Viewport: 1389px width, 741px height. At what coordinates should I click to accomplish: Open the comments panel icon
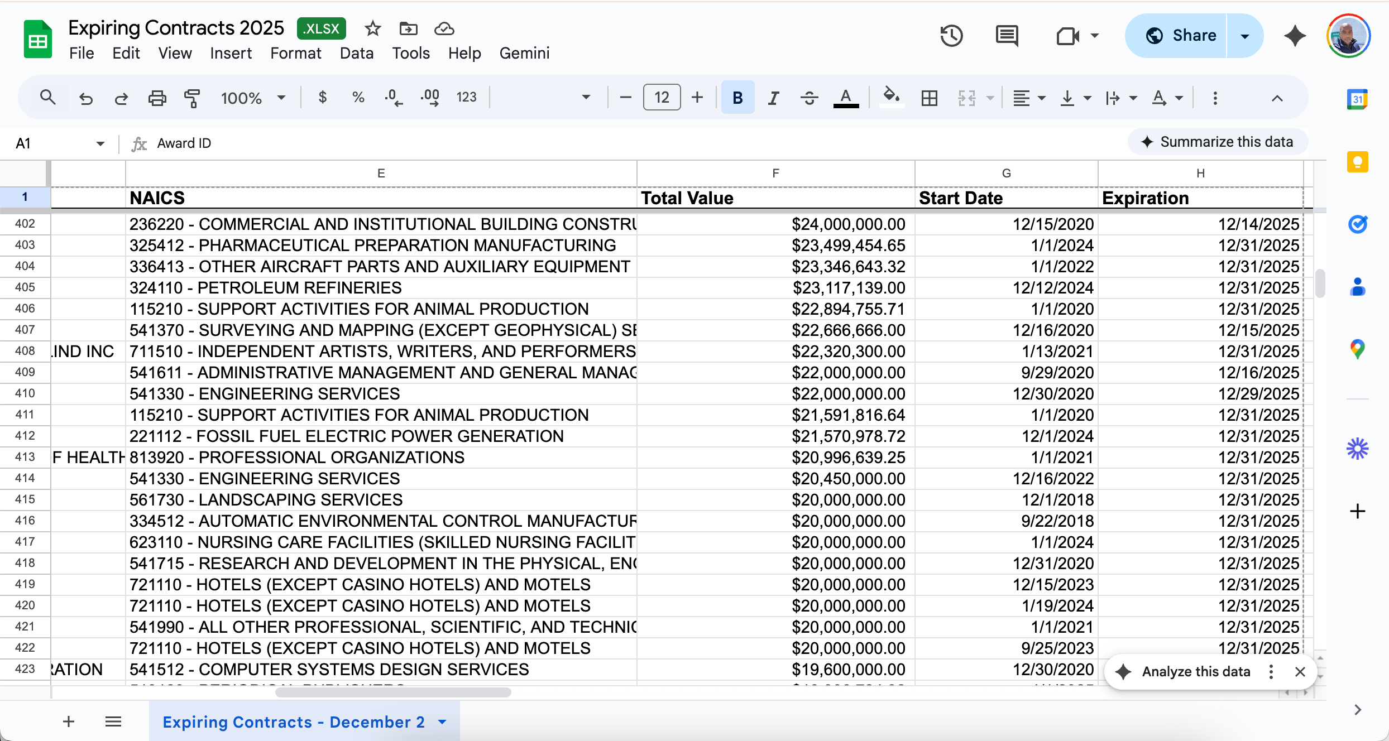[x=1007, y=36]
